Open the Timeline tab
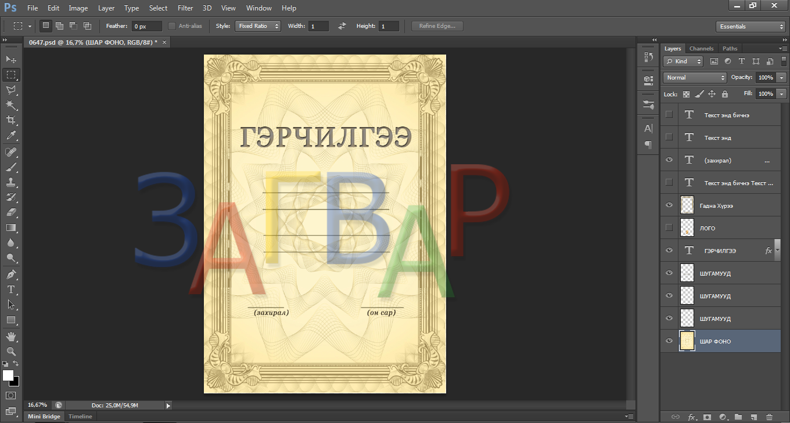 (x=80, y=417)
